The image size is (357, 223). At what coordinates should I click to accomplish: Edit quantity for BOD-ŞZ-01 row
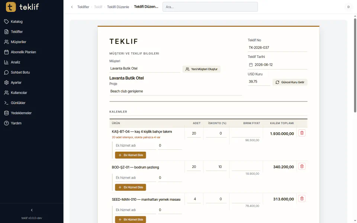(x=194, y=167)
